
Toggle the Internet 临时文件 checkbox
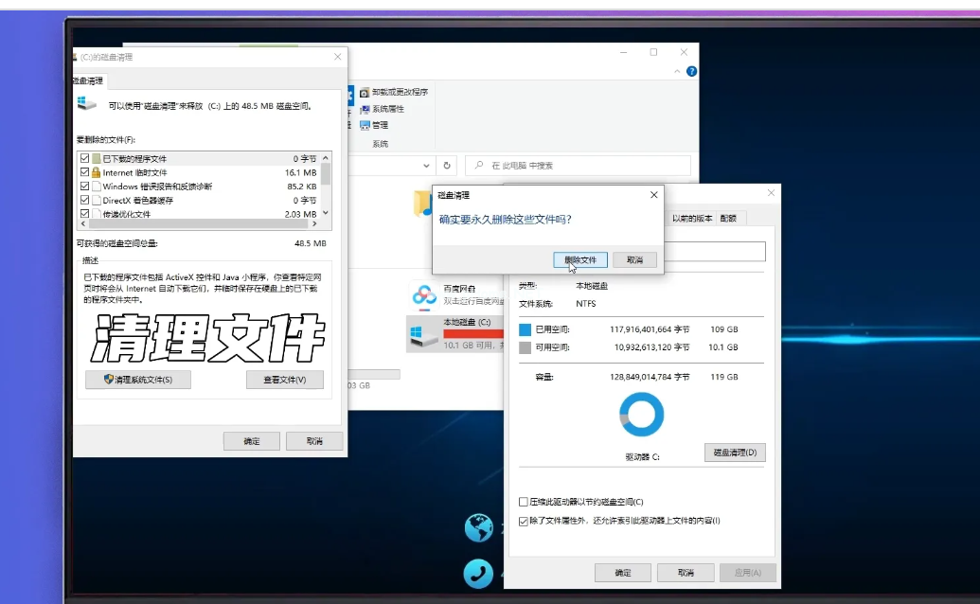click(x=85, y=172)
